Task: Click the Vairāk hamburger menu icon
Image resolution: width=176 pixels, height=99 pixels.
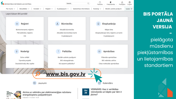Action: pos(132,9)
